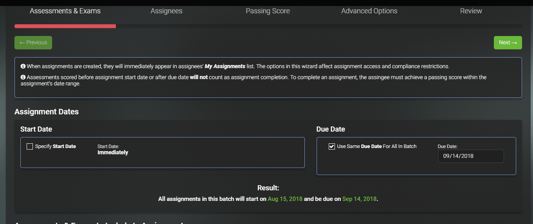Go to the Passing Score step
This screenshot has height=224, width=533.
[268, 11]
